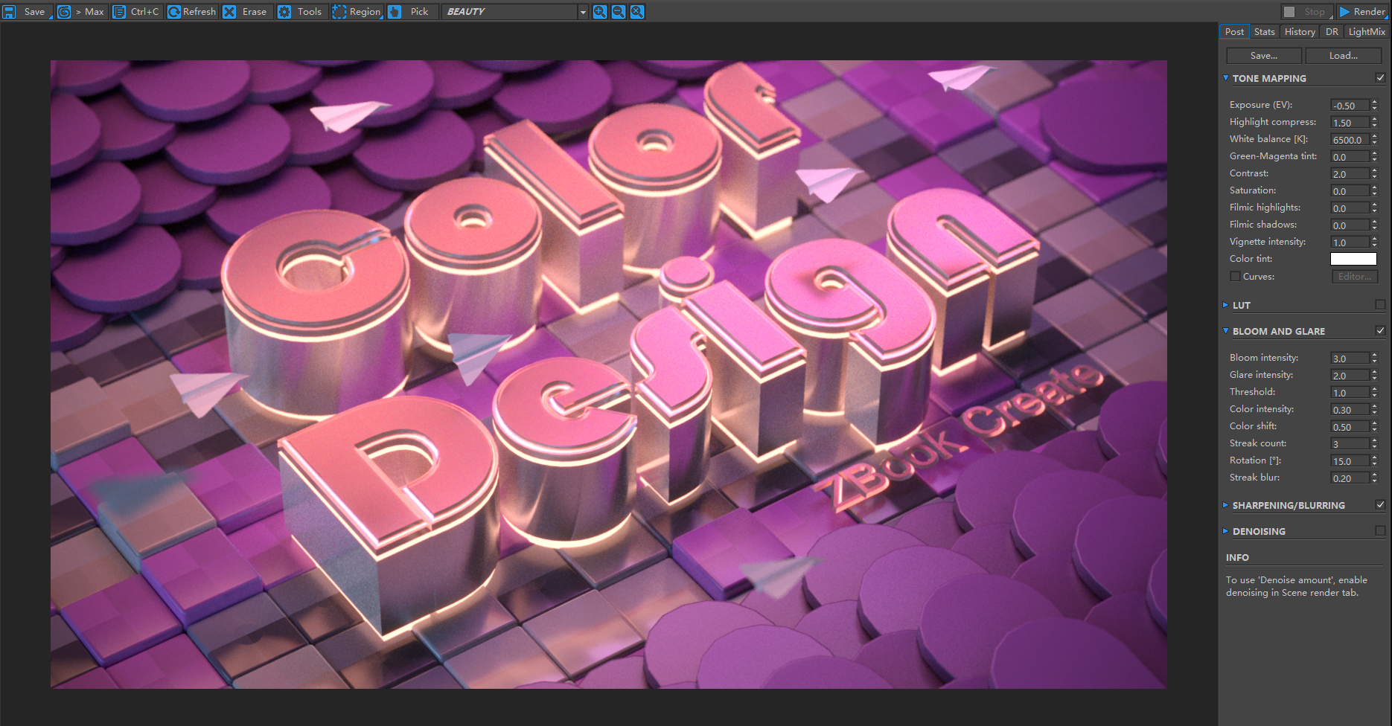Image resolution: width=1392 pixels, height=726 pixels.
Task: Open the Curves Editor... button
Action: point(1355,277)
